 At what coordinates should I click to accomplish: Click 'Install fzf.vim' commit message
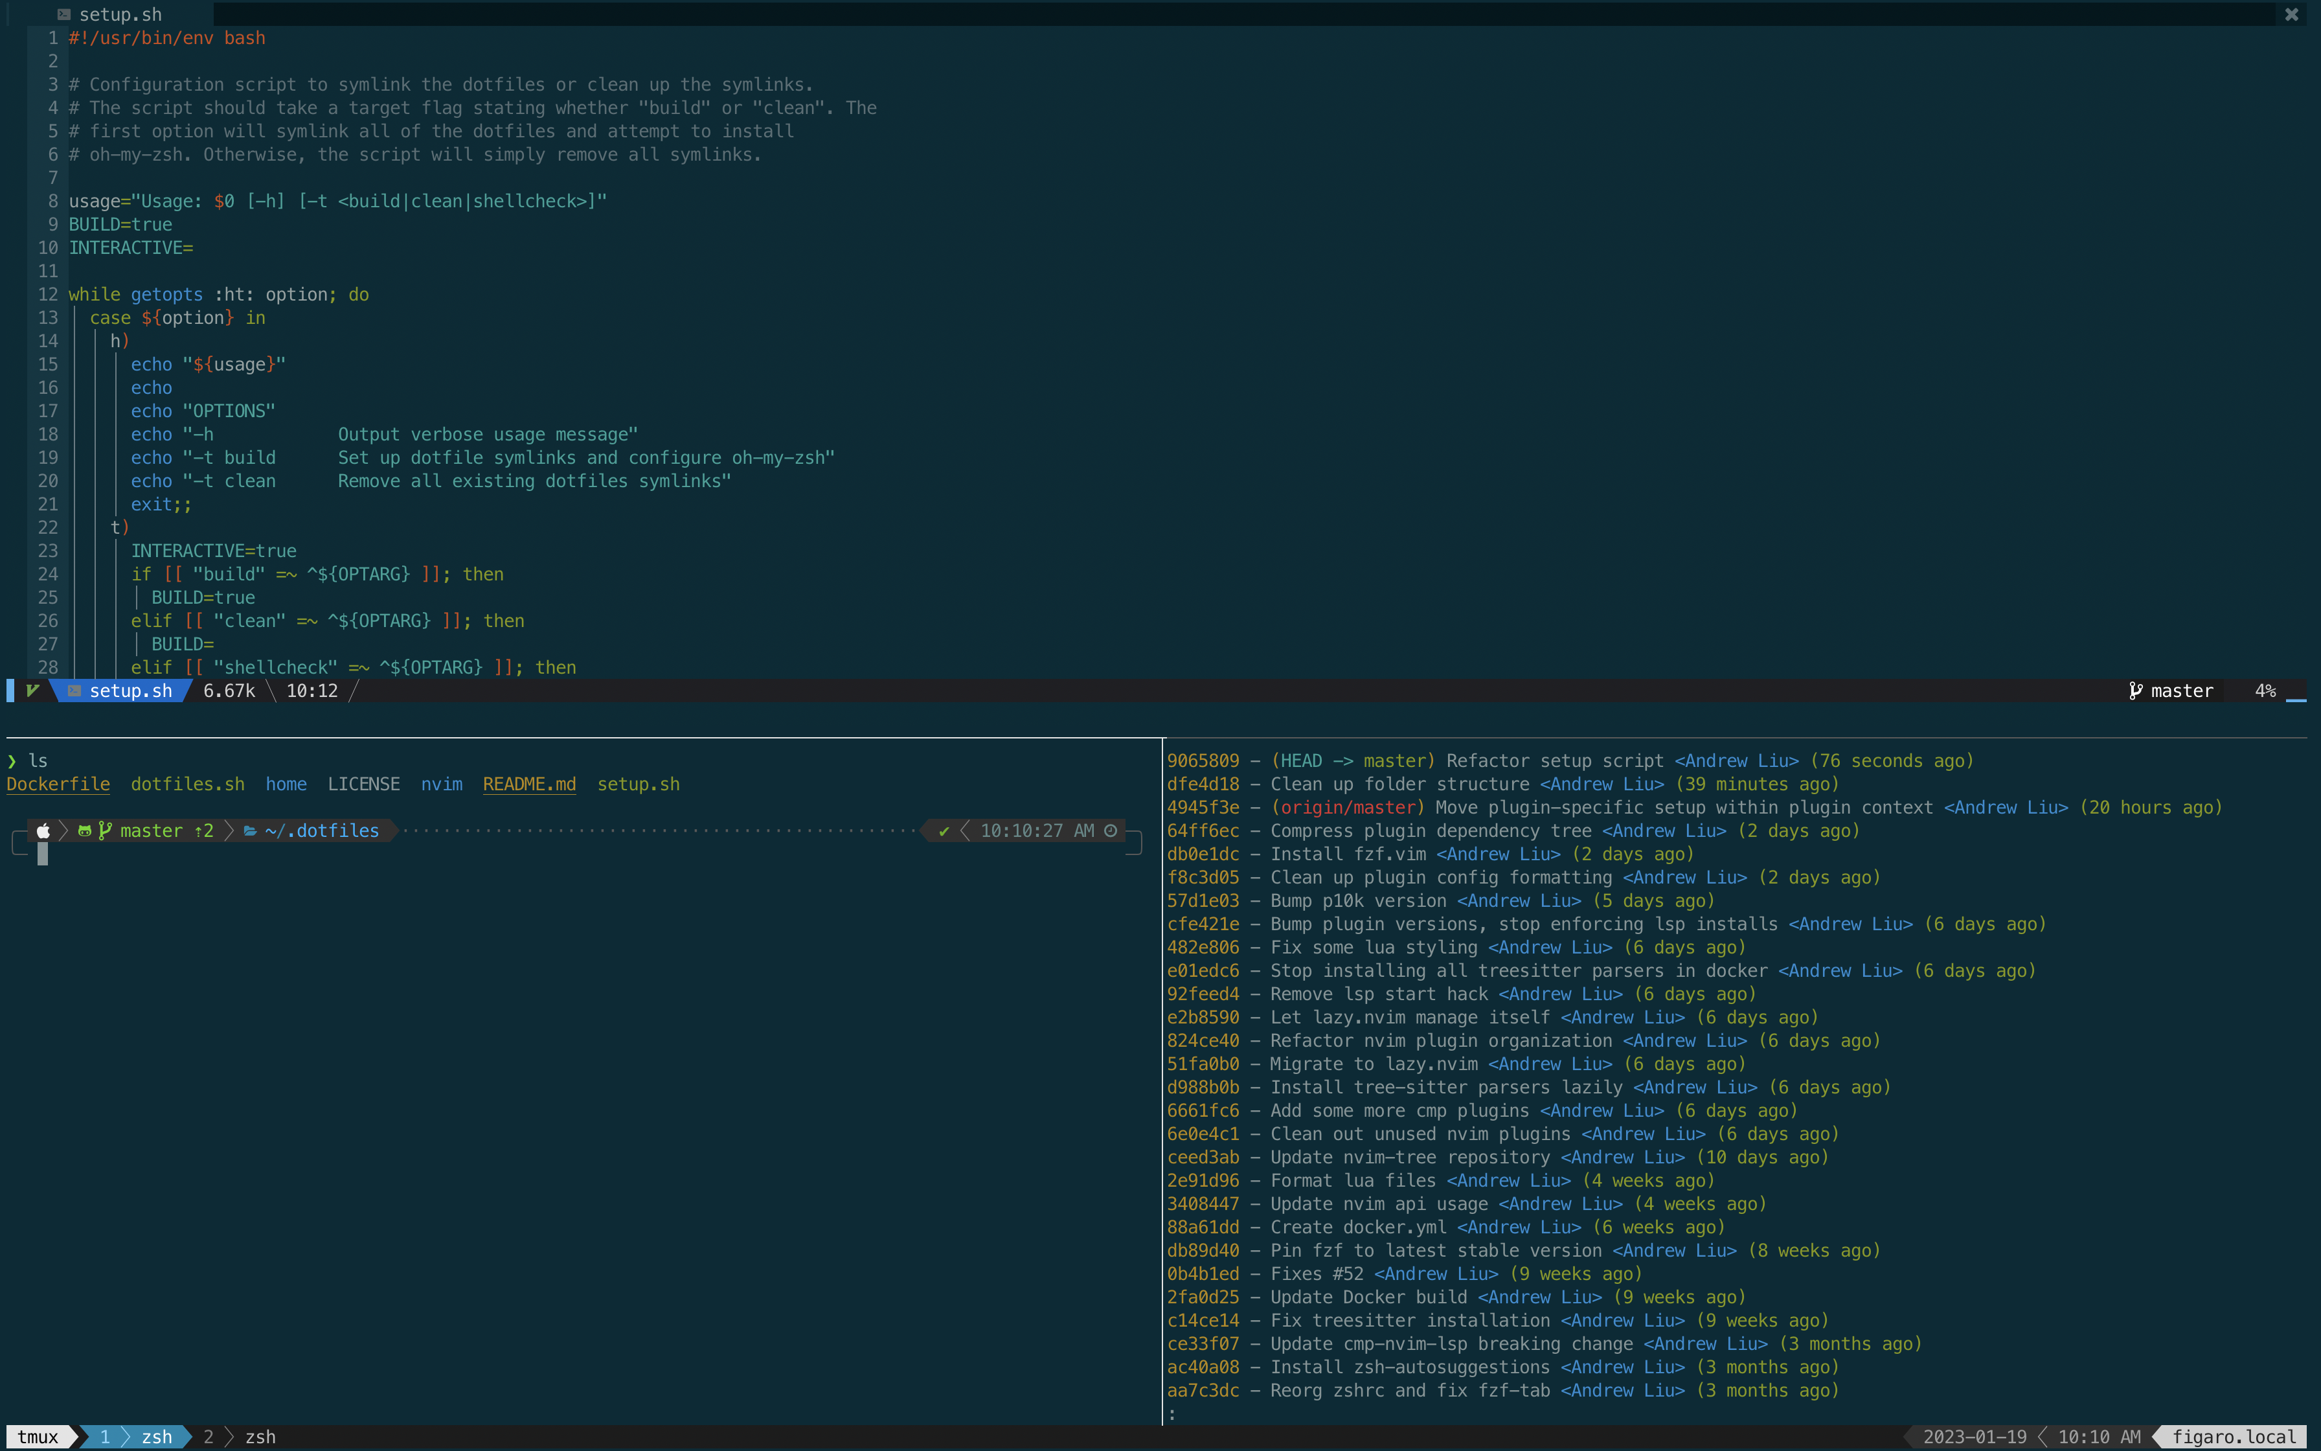(x=1348, y=854)
